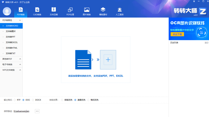Open the title bar dropdown menu icon
Image resolution: width=209 pixels, height=117 pixels.
194,1
